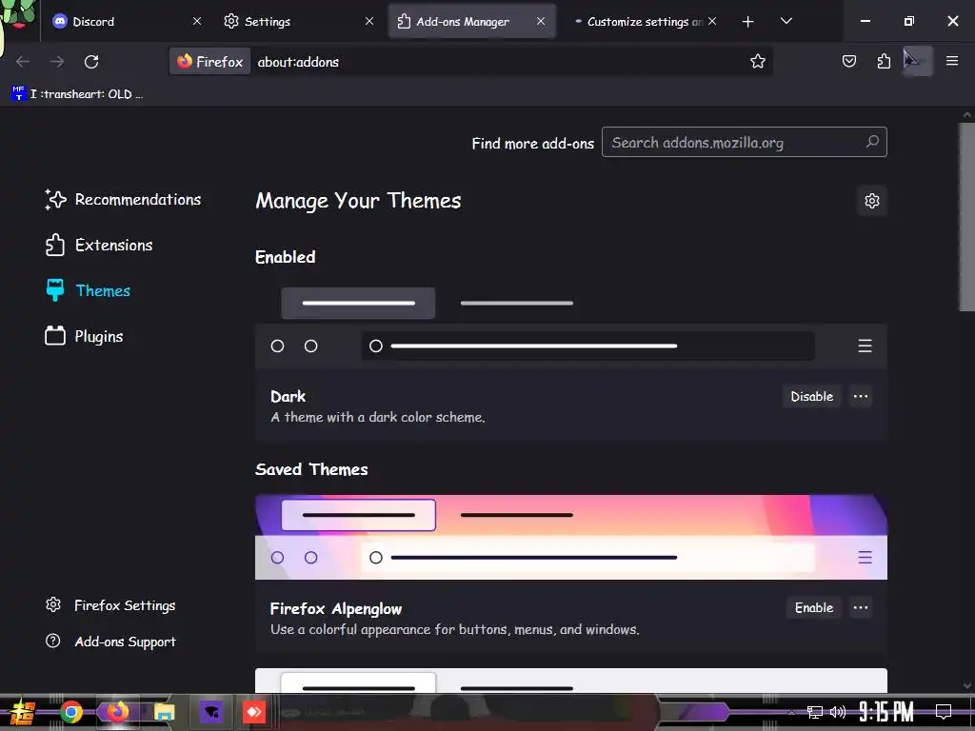Screen dimensions: 975x731
Task: Open a new tab with plus button
Action: pyautogui.click(x=748, y=22)
